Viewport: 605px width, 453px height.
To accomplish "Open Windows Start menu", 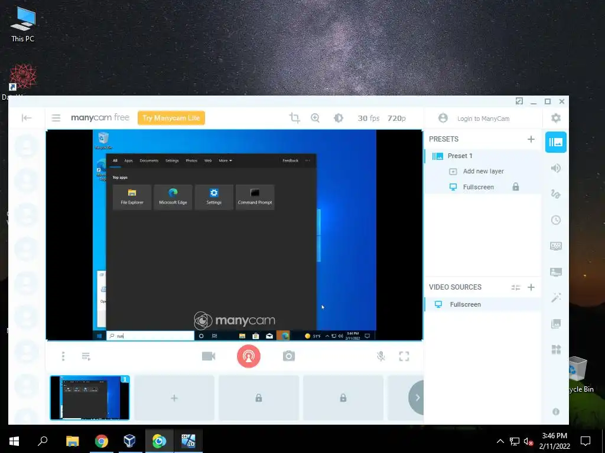I will click(x=14, y=441).
